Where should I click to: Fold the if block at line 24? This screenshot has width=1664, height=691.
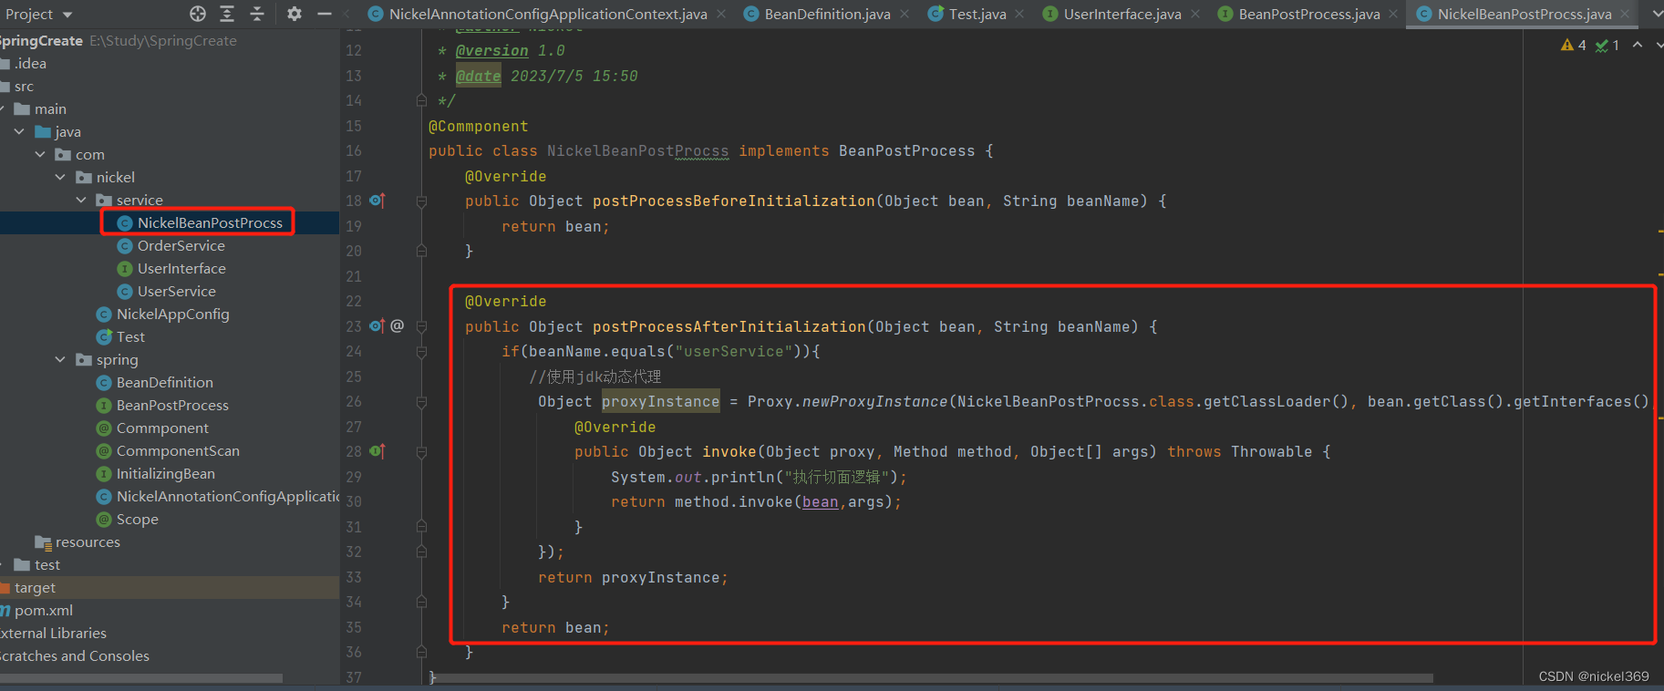point(421,352)
